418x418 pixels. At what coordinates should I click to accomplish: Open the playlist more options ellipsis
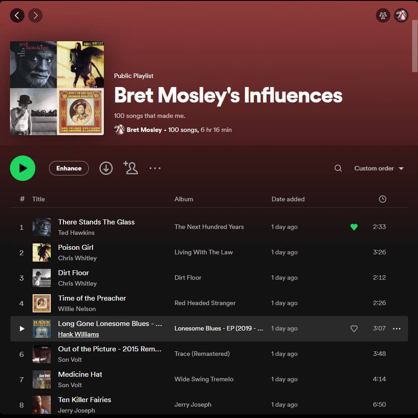(x=155, y=168)
